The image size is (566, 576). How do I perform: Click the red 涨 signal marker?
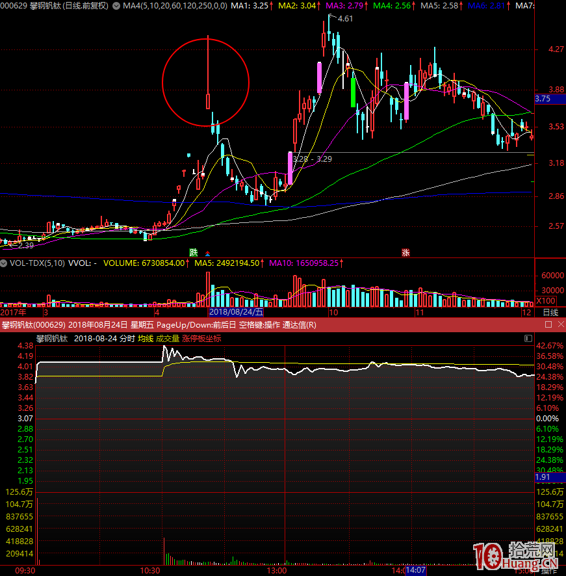pos(406,252)
